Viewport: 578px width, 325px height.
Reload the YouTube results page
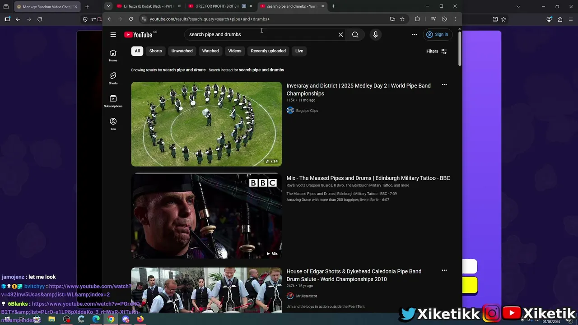tap(131, 19)
